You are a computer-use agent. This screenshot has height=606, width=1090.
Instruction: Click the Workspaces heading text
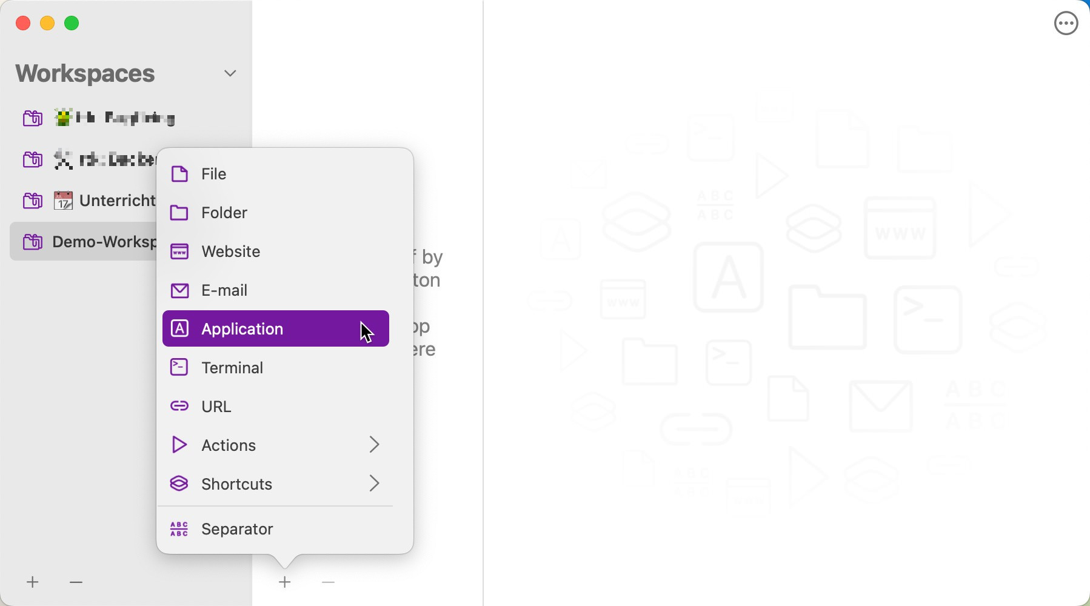[x=85, y=73]
